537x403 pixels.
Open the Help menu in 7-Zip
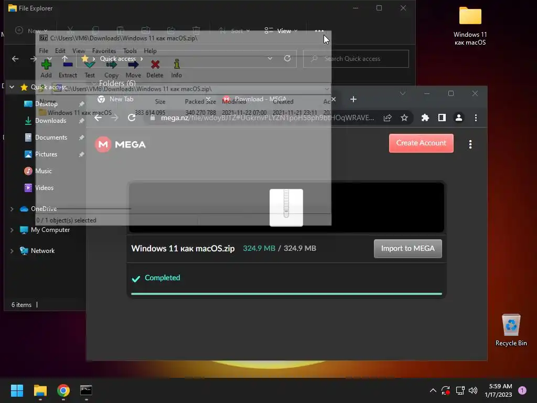point(150,51)
